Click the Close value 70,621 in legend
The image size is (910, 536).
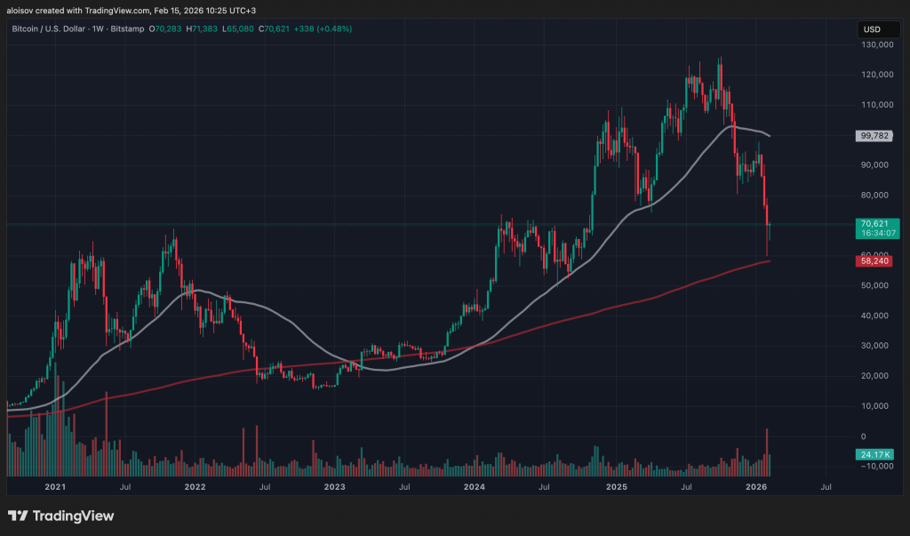coord(277,29)
